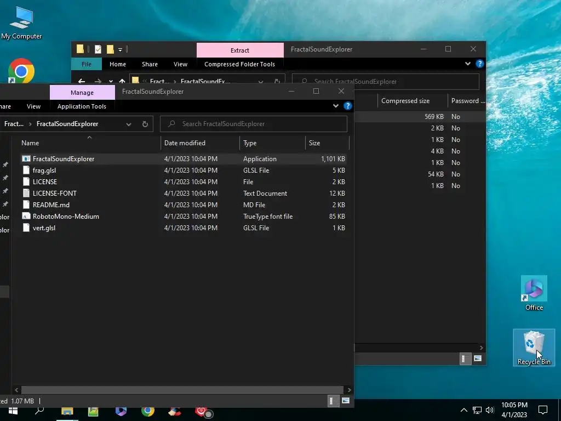Click File Explorer in the taskbar
561x421 pixels.
(67, 411)
